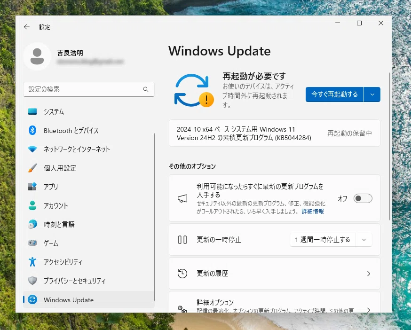
Task: Click 1 週間一時停止する button
Action: click(323, 240)
